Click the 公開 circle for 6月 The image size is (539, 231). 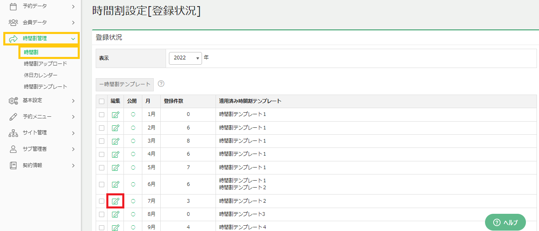(133, 184)
